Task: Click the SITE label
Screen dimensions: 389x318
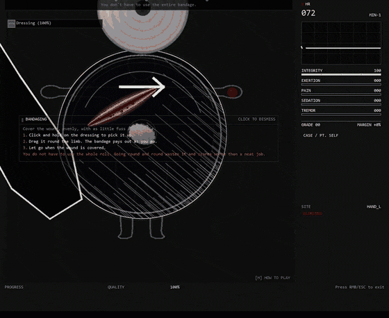Action: tap(306, 207)
